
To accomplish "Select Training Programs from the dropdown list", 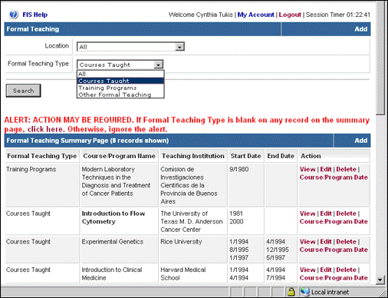I will [x=120, y=88].
